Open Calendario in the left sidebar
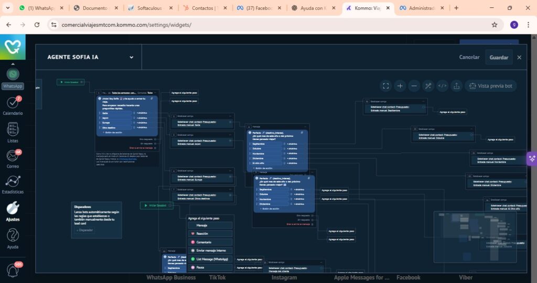The image size is (537, 283). 13,105
